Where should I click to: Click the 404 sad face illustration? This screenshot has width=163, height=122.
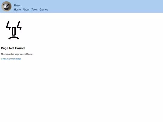coord(14,30)
